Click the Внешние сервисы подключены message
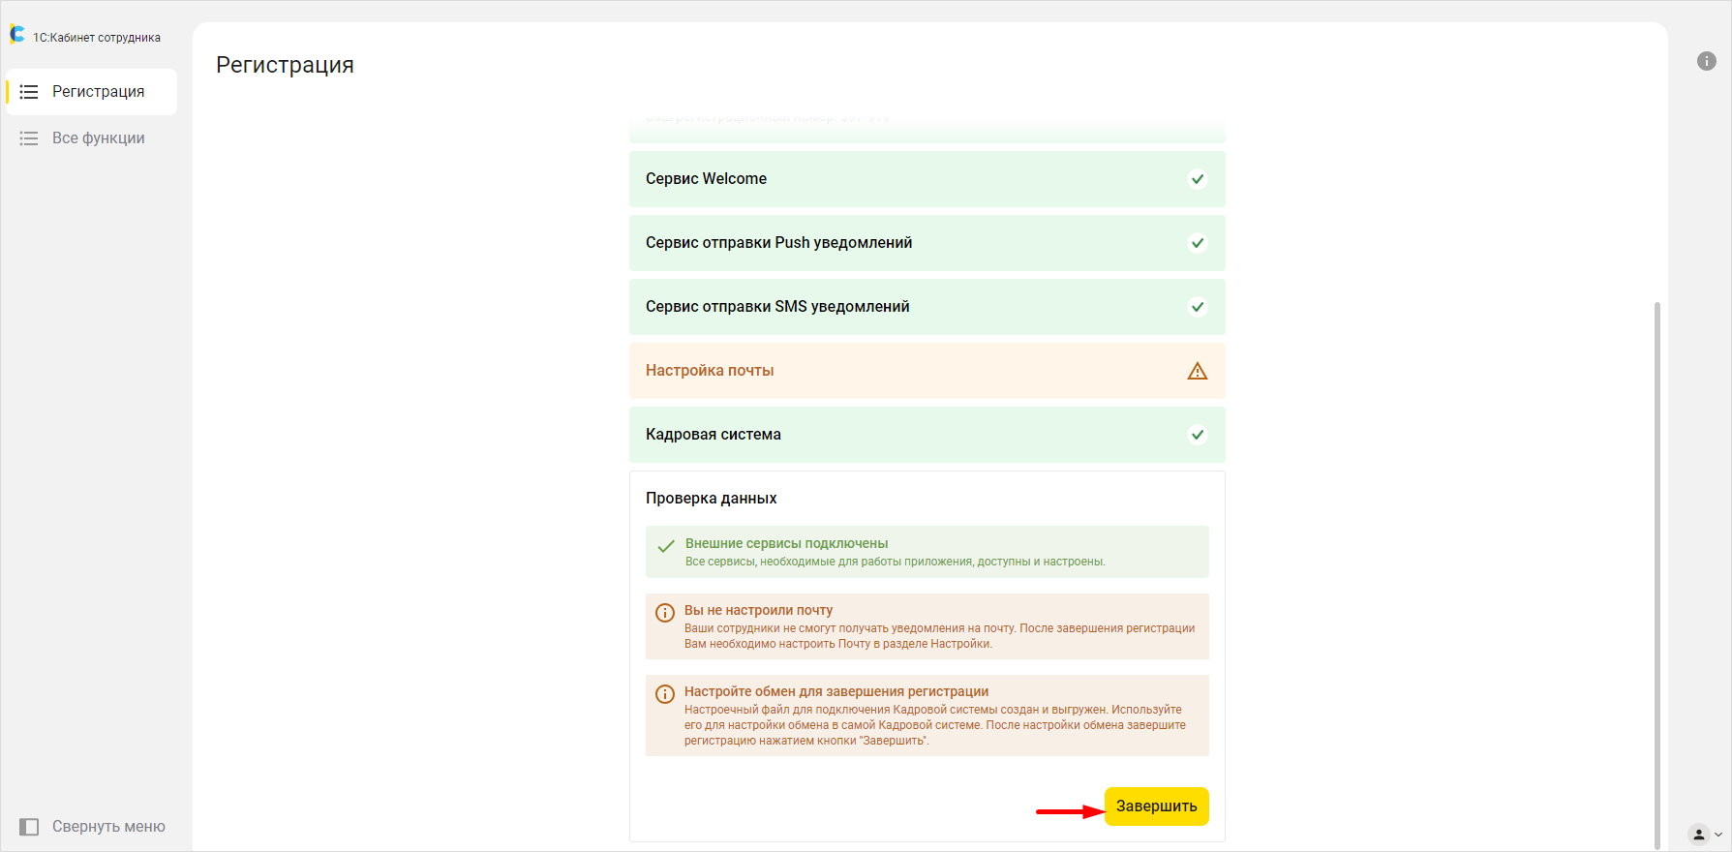This screenshot has width=1732, height=852. (927, 552)
